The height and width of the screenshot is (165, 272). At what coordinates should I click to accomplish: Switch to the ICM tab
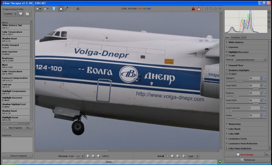click(x=244, y=37)
